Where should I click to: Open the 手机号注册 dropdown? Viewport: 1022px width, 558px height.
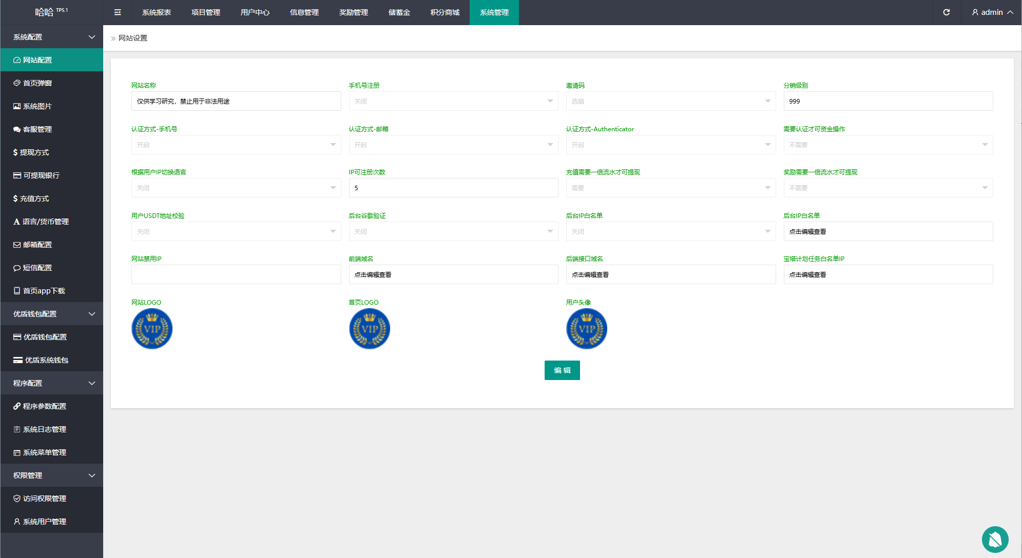(x=453, y=101)
